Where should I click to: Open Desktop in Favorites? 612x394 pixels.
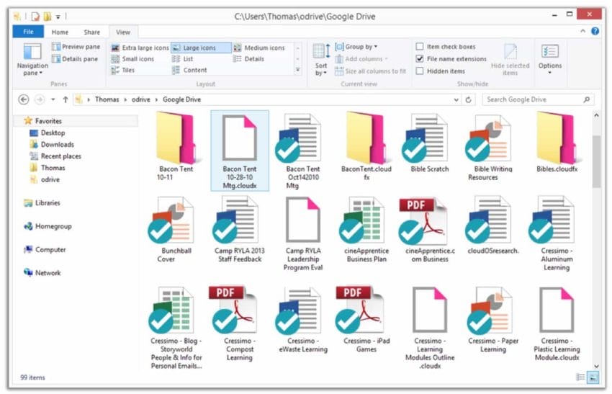pos(53,133)
